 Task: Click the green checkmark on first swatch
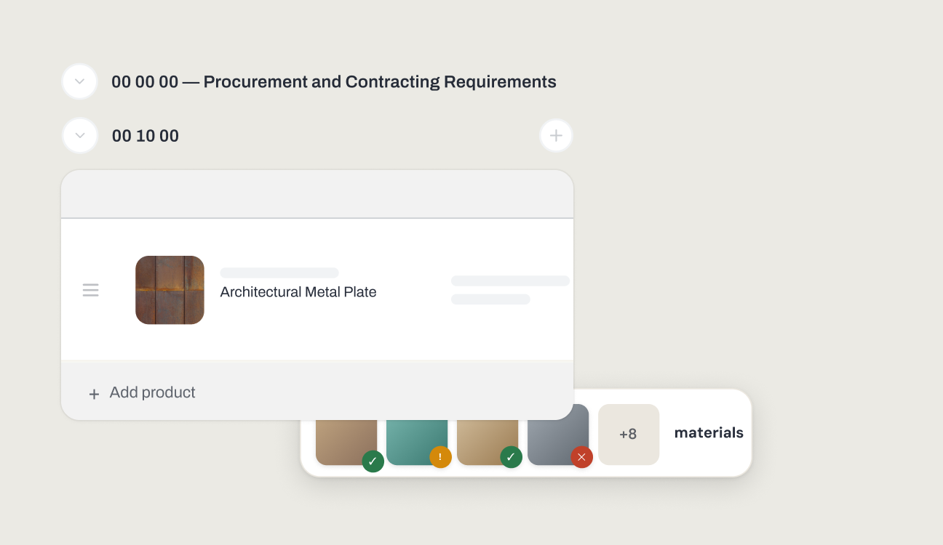tap(373, 461)
